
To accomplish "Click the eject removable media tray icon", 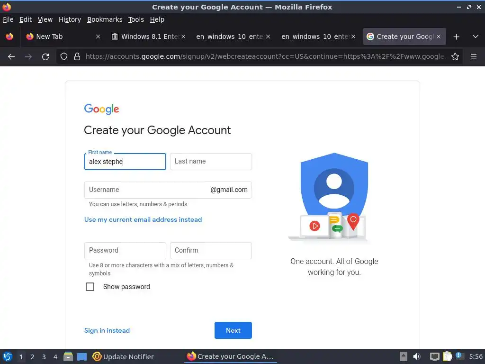I will (x=404, y=356).
